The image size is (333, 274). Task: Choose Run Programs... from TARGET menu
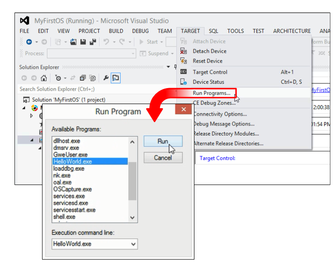pyautogui.click(x=243, y=93)
